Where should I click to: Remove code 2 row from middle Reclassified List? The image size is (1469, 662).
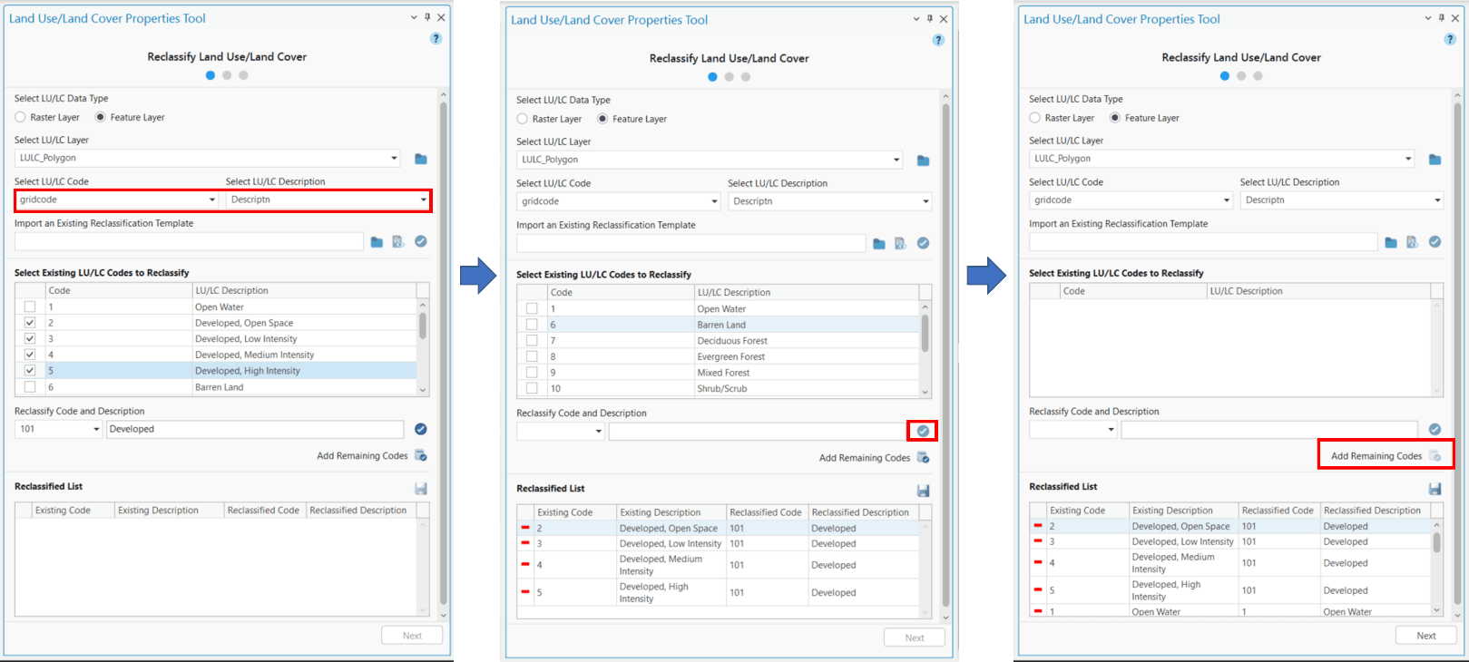[x=524, y=528]
